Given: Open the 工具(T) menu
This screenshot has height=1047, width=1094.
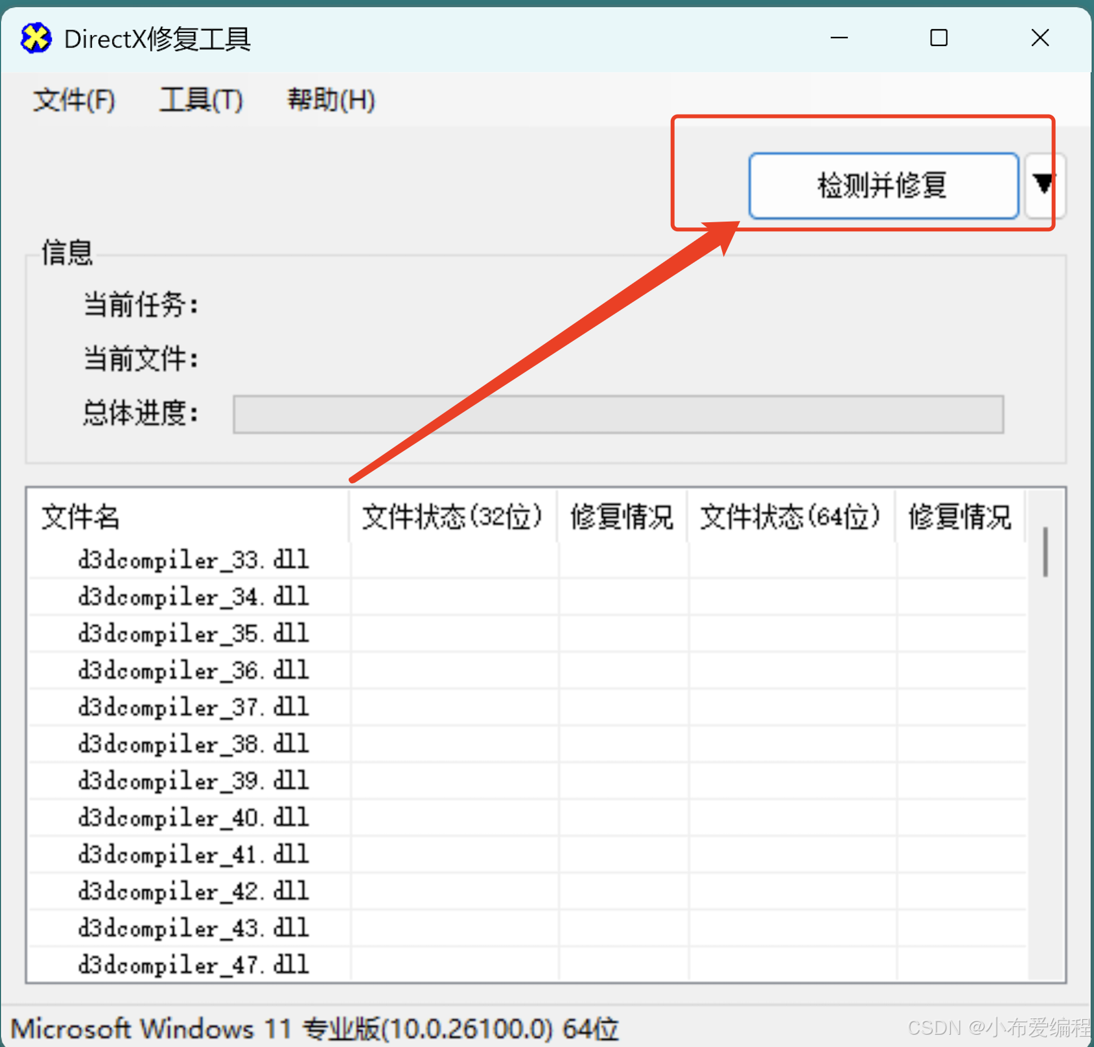Looking at the screenshot, I should click(x=201, y=100).
